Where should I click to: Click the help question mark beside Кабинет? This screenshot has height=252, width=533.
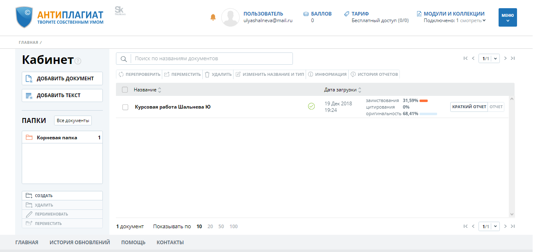click(78, 61)
